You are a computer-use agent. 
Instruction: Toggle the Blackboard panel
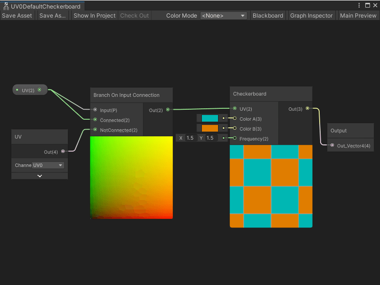coord(268,15)
